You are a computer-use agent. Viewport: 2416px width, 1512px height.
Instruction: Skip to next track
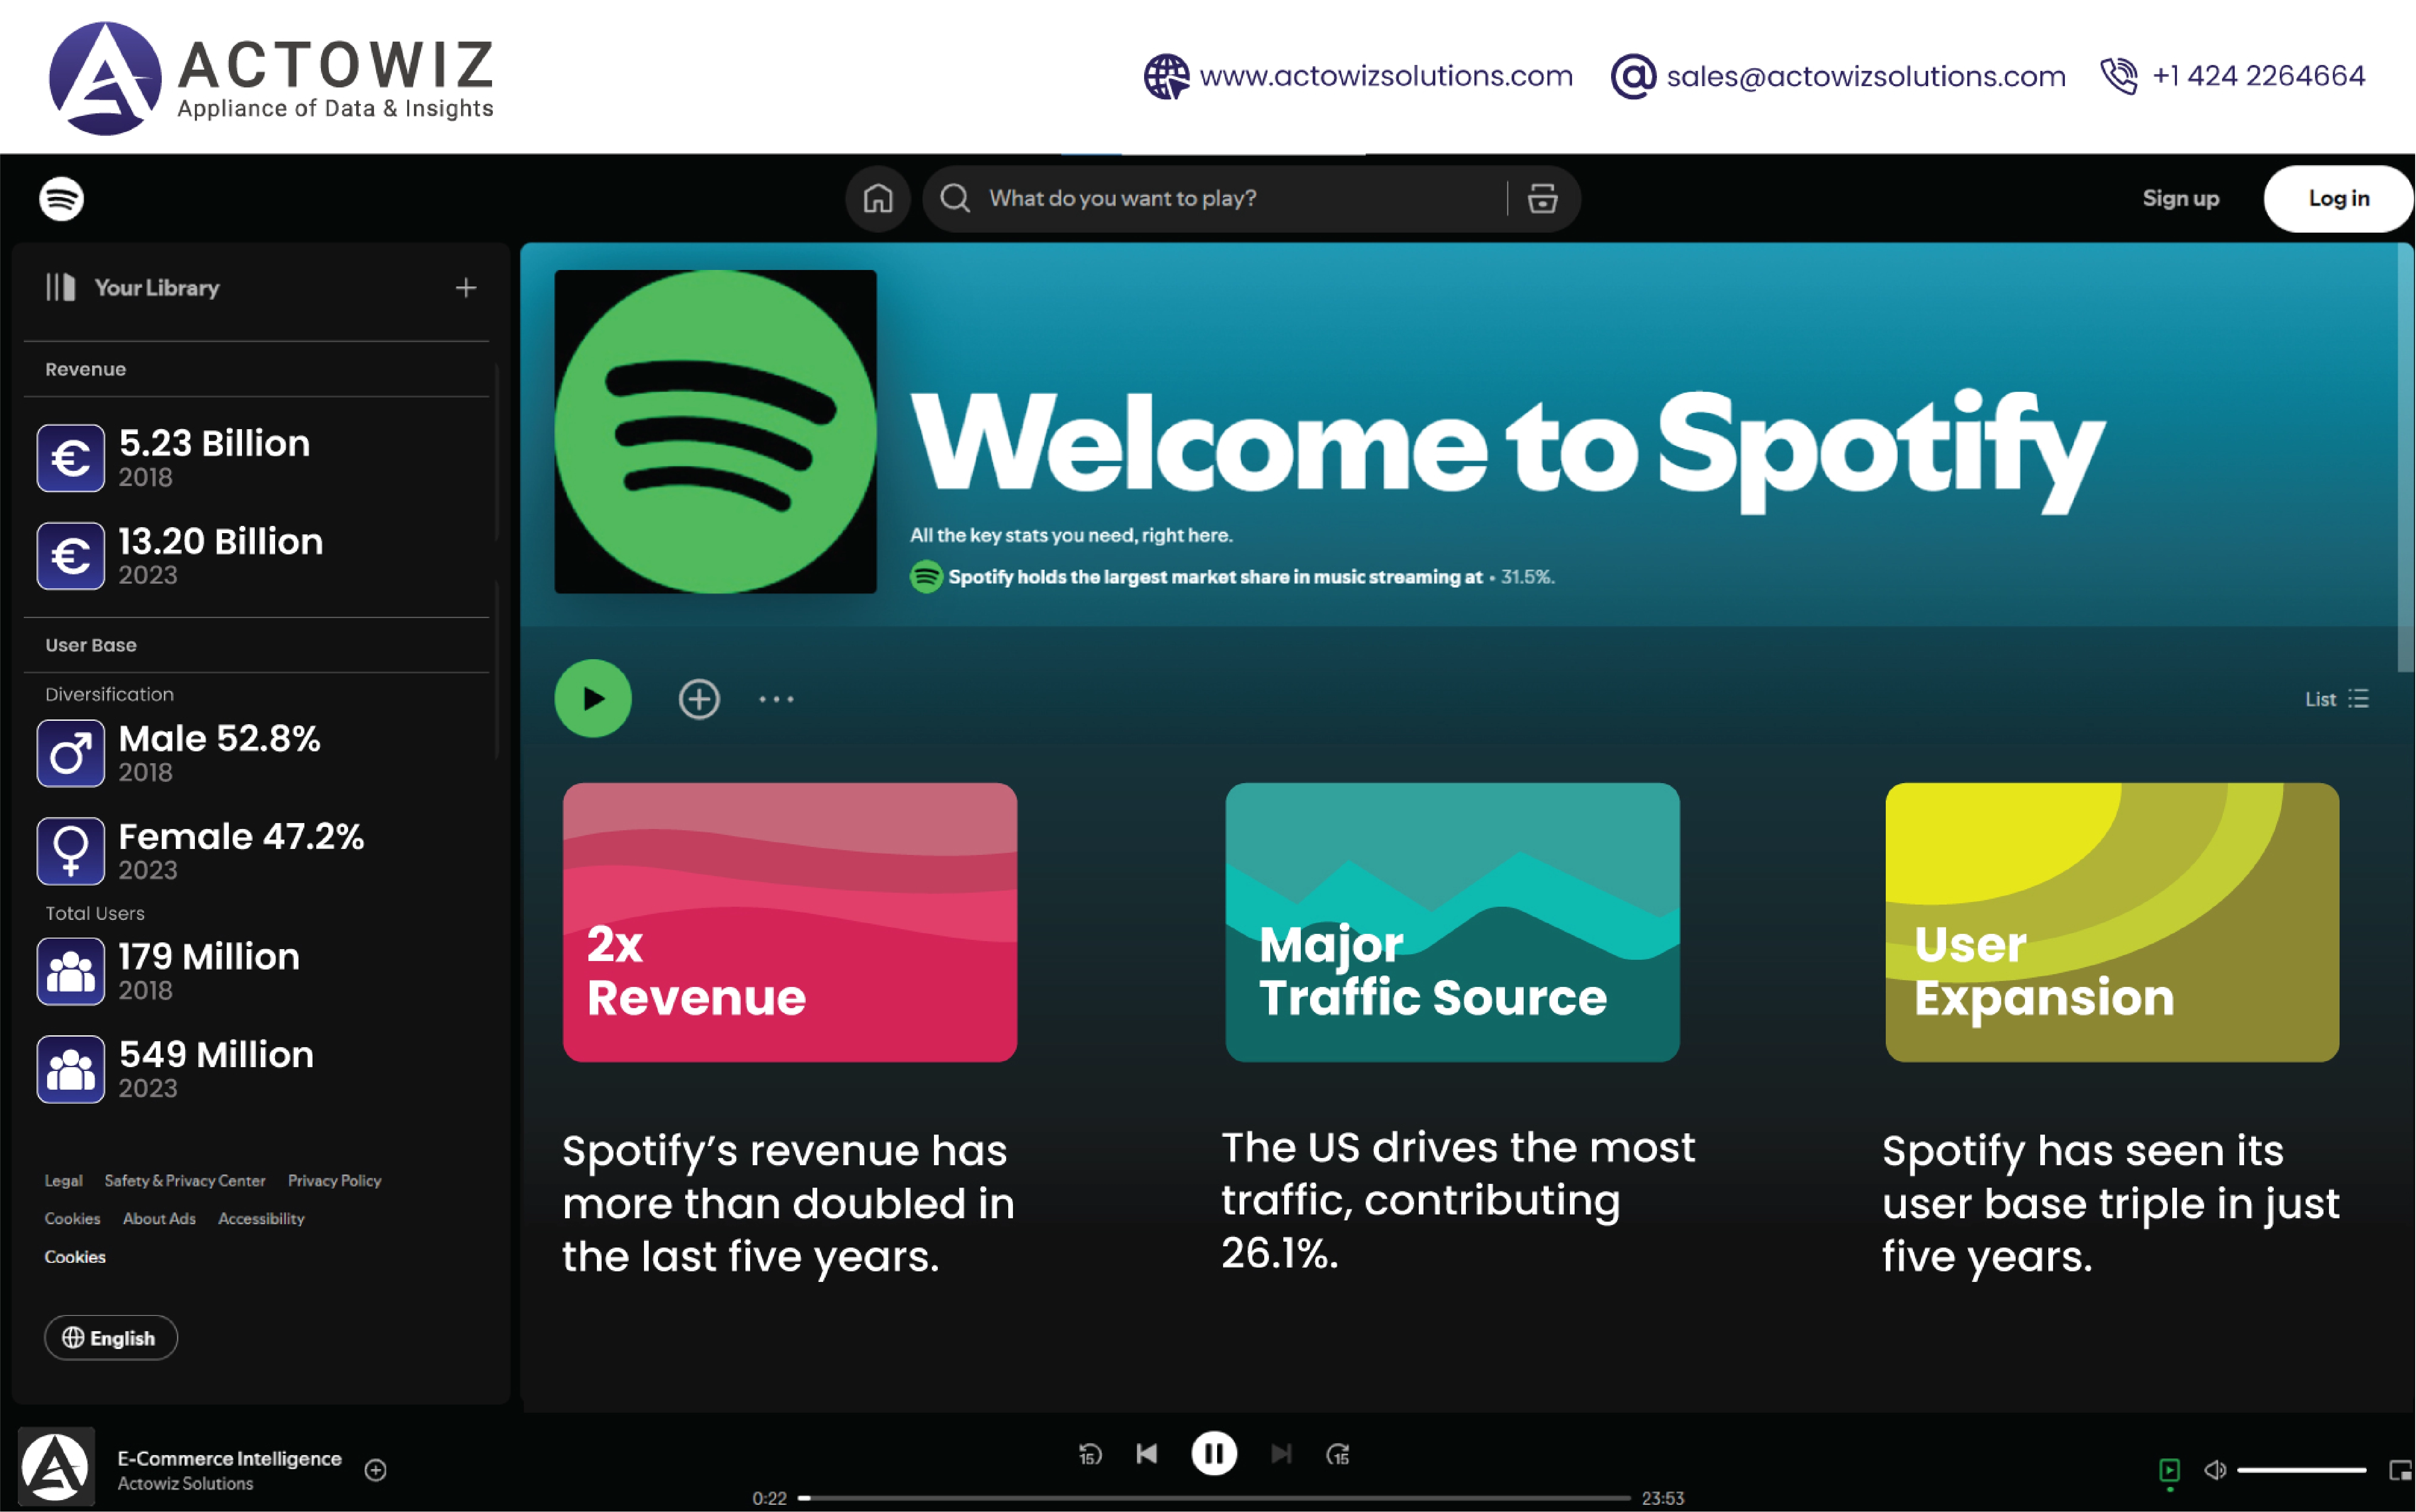[1281, 1453]
